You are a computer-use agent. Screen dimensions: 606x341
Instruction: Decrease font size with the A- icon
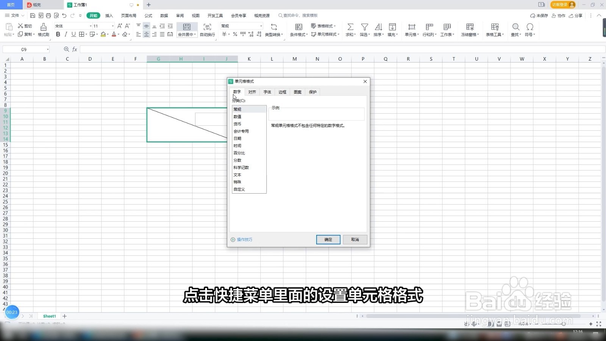127,26
